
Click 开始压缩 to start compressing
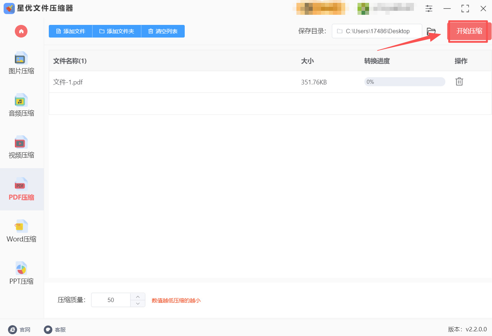click(x=469, y=31)
